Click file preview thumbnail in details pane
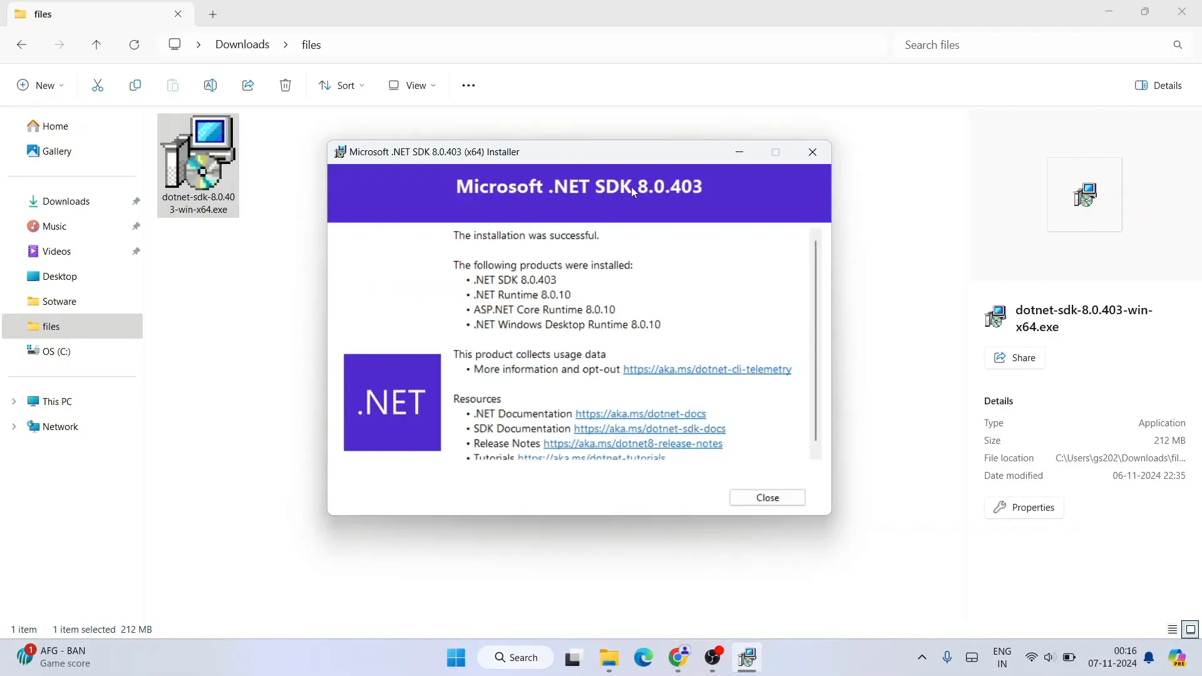1202x676 pixels. (x=1085, y=195)
